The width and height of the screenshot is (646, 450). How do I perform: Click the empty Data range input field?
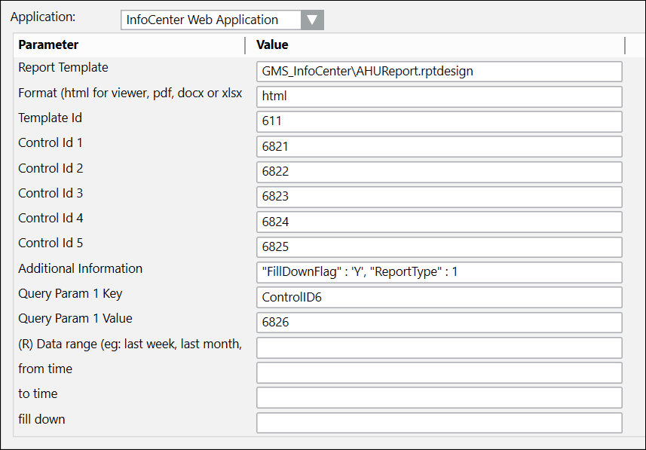pos(439,347)
